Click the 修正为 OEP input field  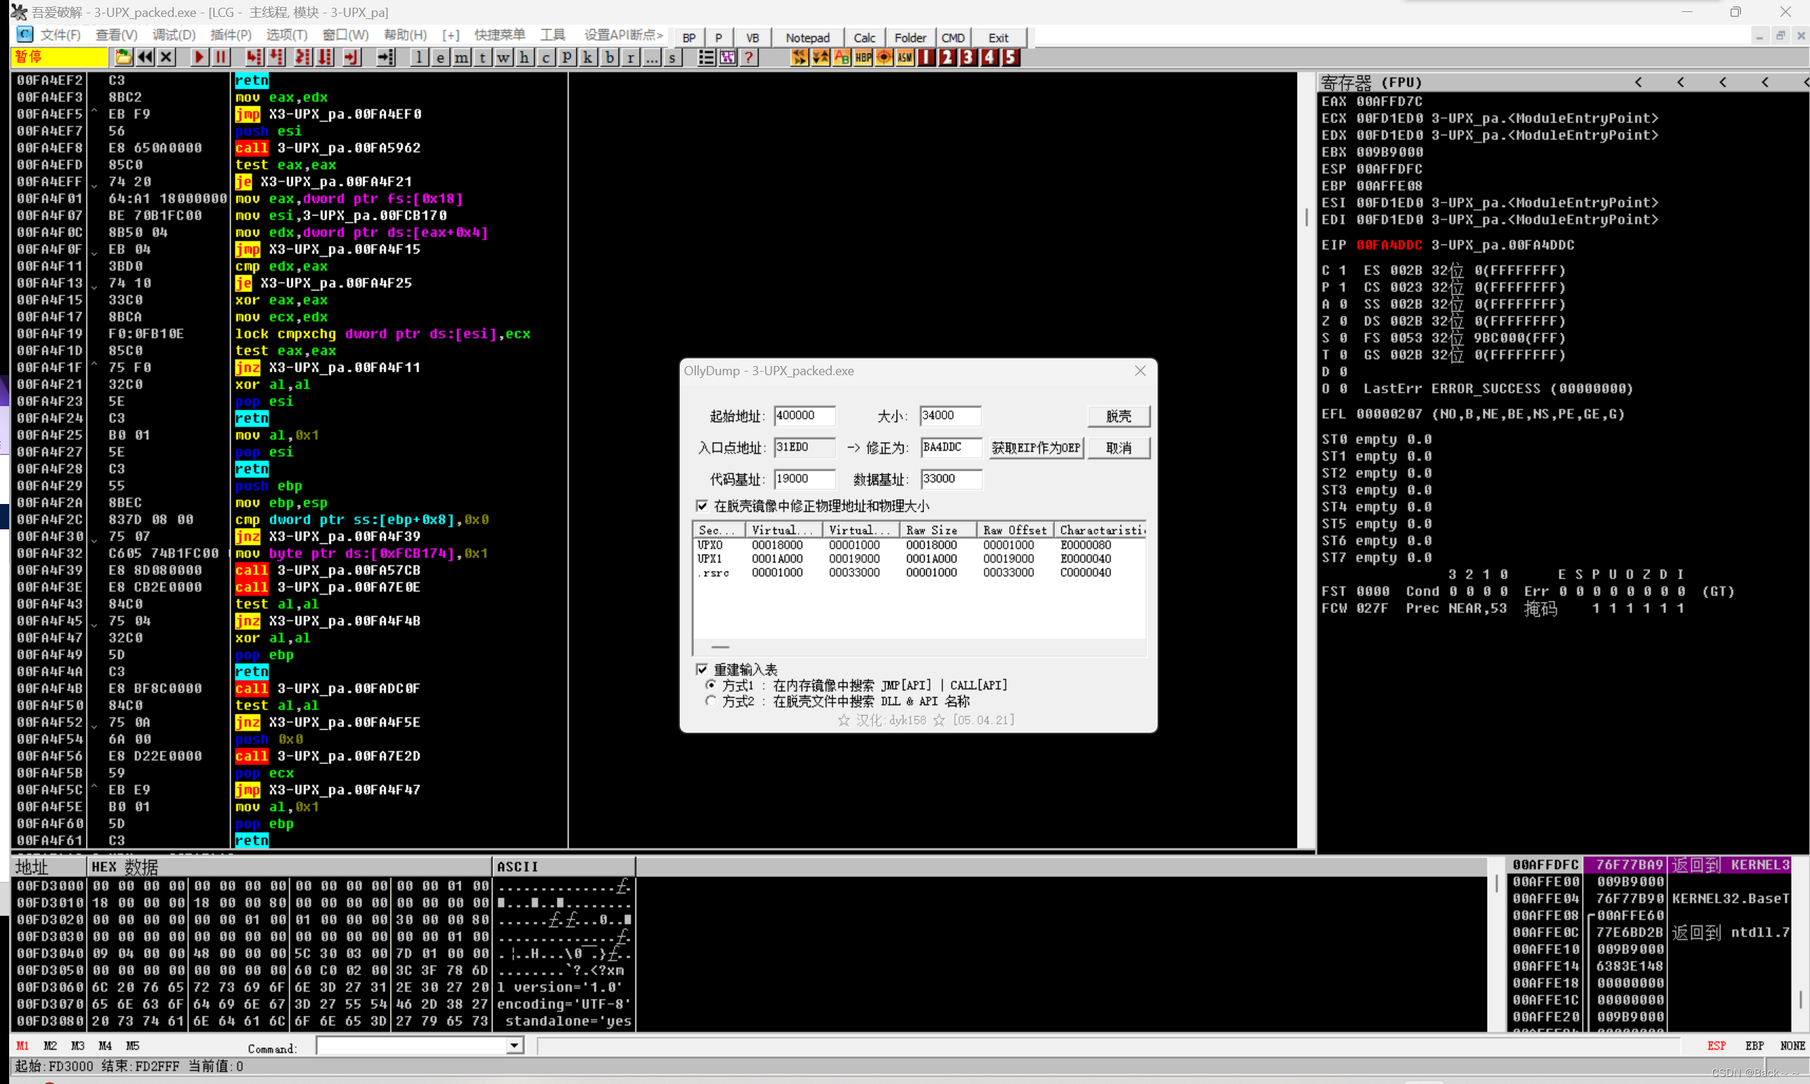pyautogui.click(x=950, y=447)
